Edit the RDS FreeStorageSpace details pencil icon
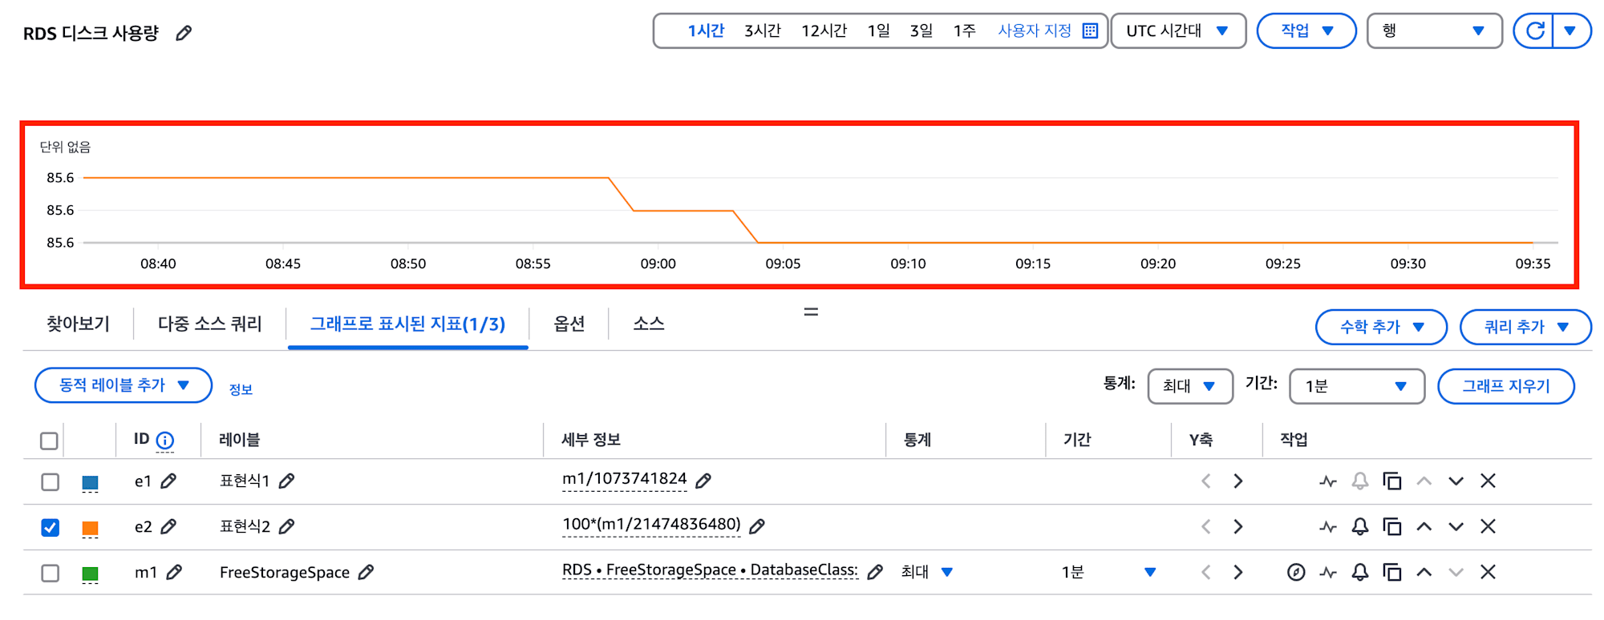The height and width of the screenshot is (620, 1604). tap(875, 572)
